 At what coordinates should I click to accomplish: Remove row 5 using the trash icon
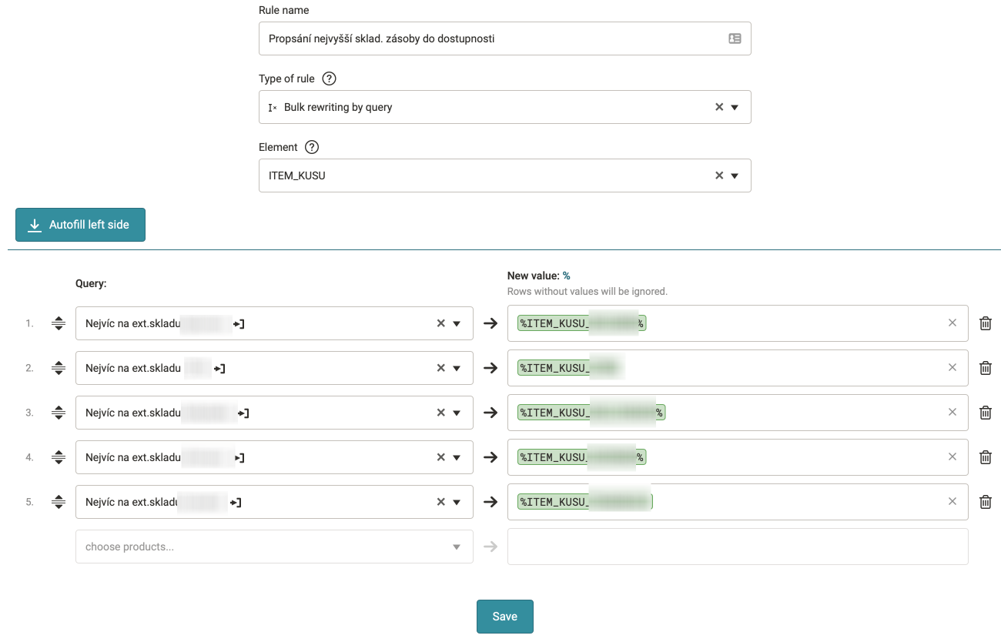click(985, 502)
